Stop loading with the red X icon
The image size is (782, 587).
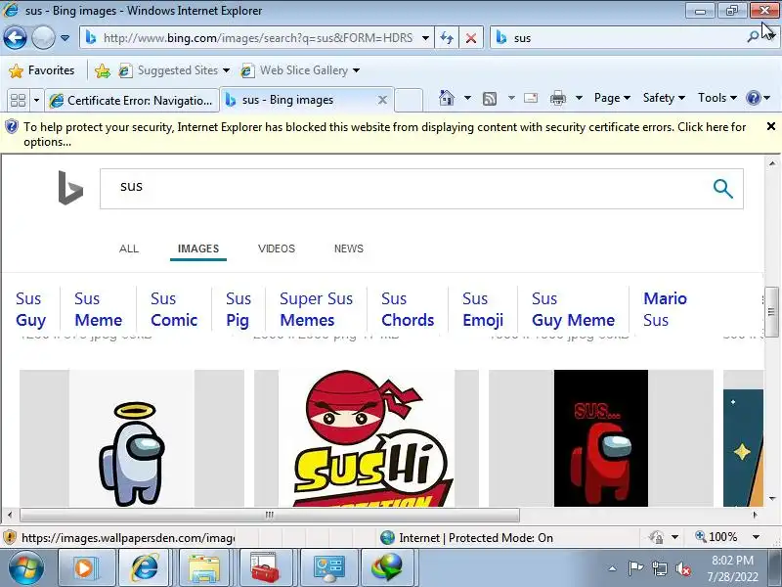point(471,38)
